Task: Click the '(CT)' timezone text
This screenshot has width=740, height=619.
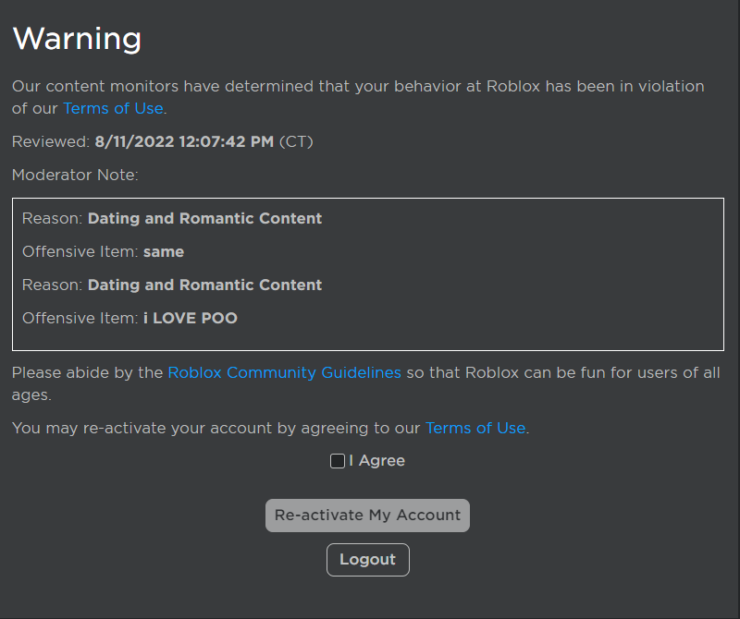Action: [x=296, y=141]
